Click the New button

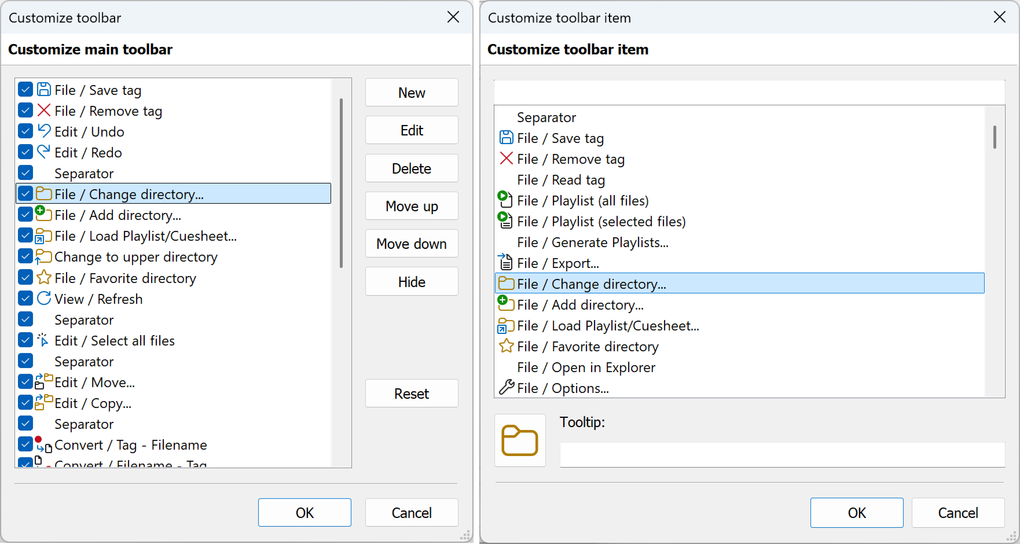[x=411, y=93]
